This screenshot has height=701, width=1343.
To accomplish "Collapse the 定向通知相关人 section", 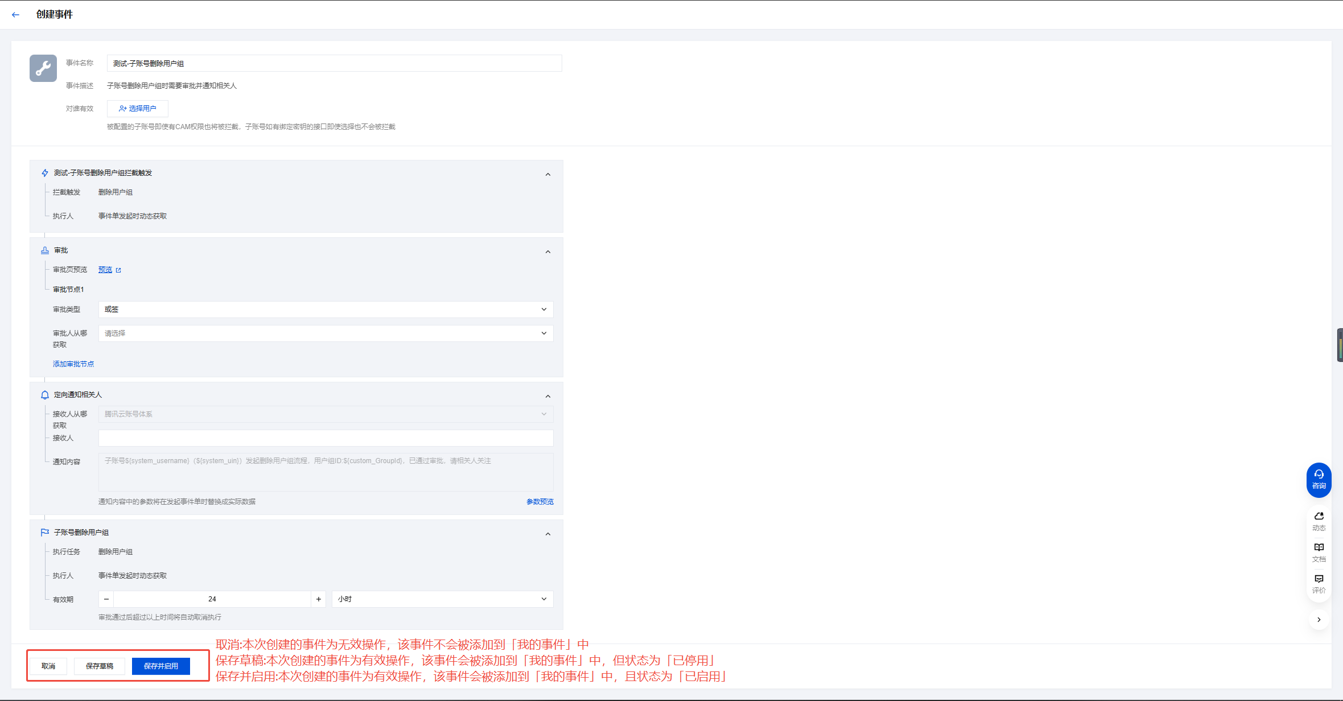I will pos(547,397).
